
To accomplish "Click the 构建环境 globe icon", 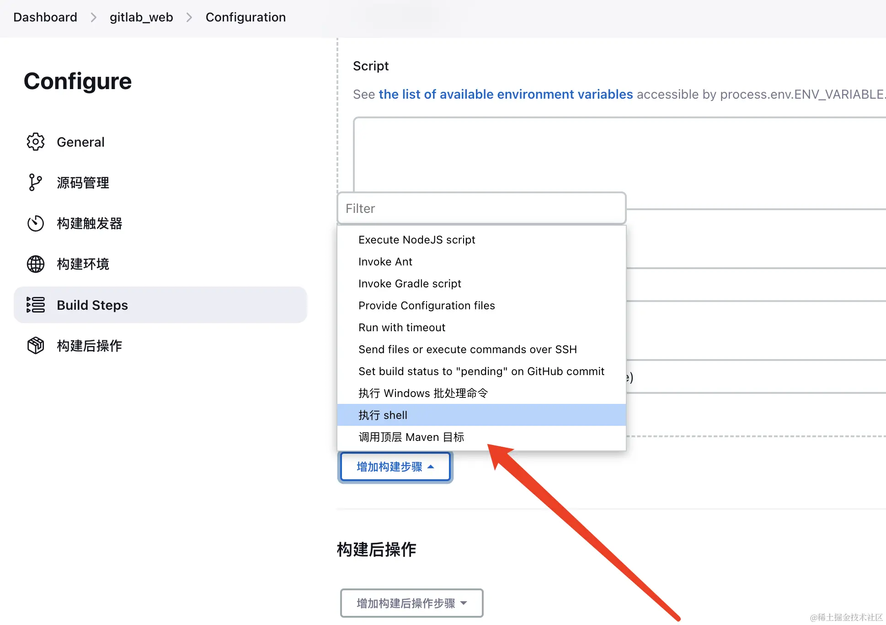I will coord(36,264).
